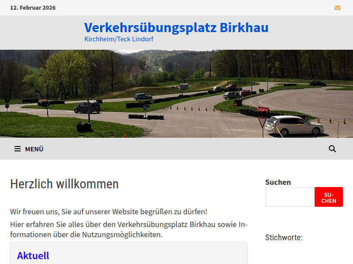Image resolution: width=353 pixels, height=264 pixels.
Task: Click the webcam header photo
Action: pyautogui.click(x=176, y=93)
